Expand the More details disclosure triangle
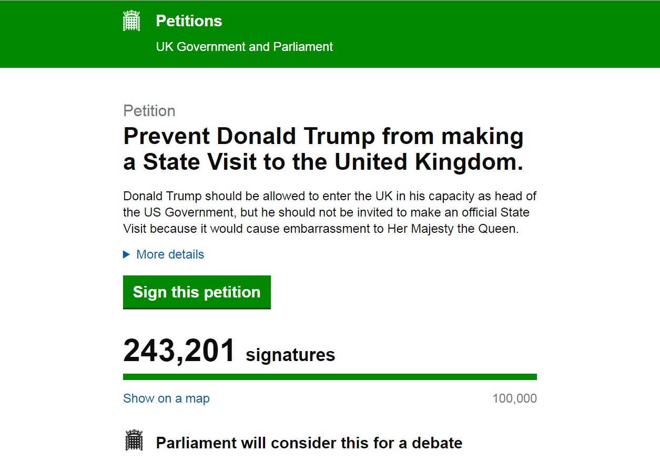 [x=126, y=255]
